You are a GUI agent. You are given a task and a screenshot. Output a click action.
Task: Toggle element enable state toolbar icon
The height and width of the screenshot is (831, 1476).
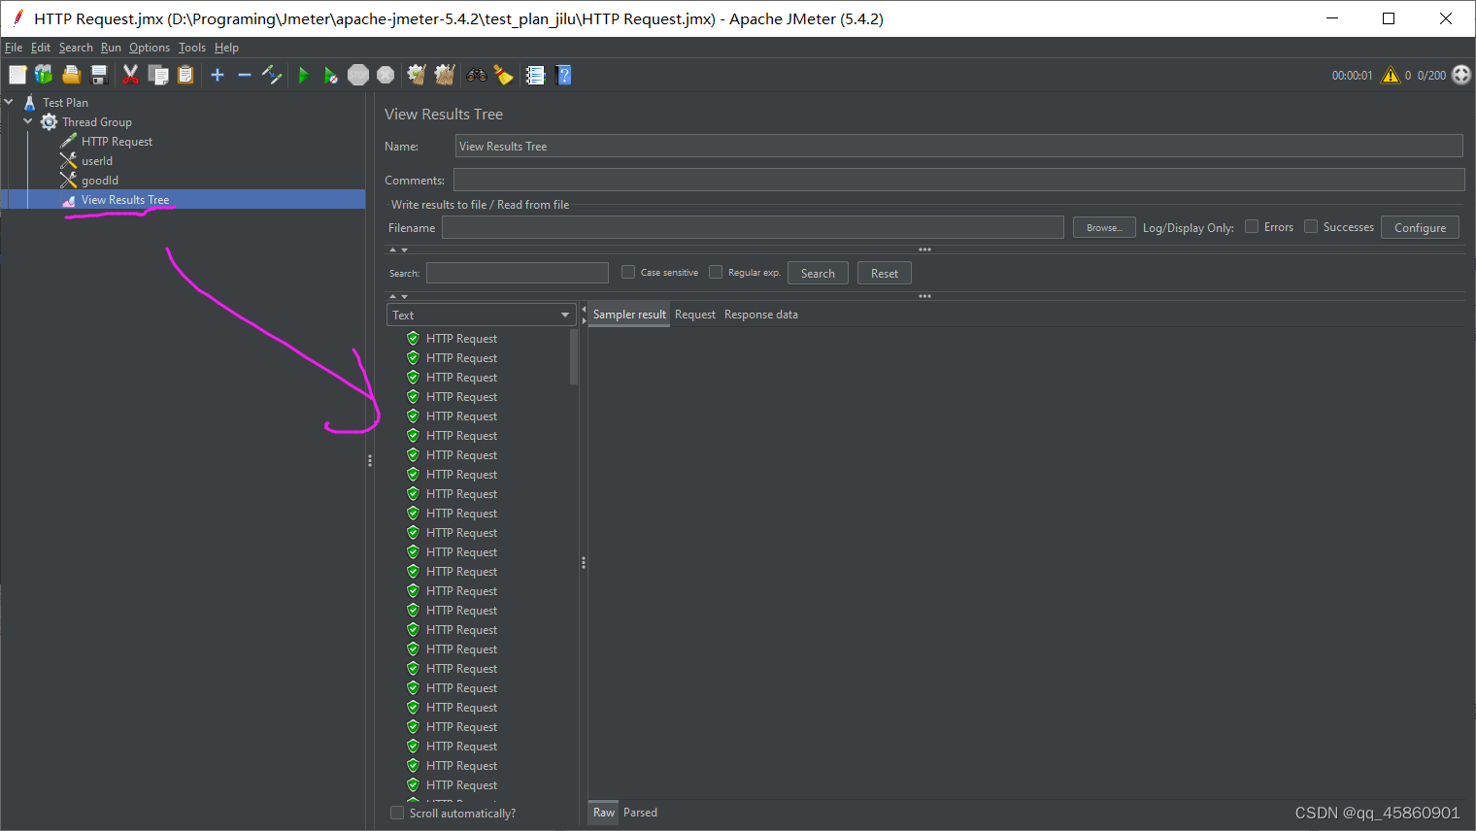[272, 75]
